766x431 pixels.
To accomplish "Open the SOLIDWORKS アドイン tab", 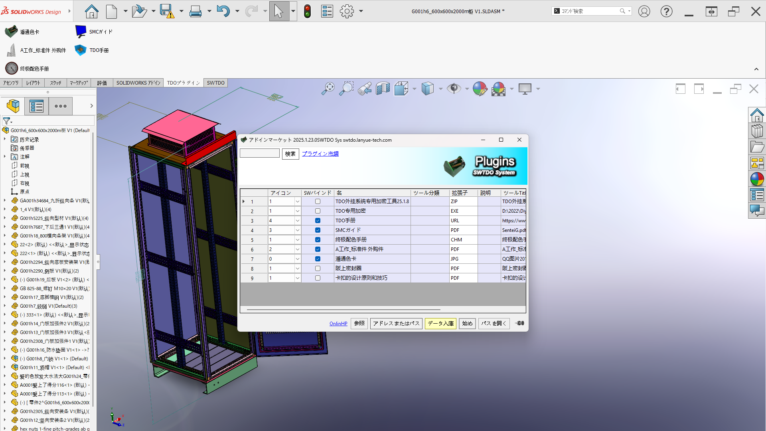I will pos(138,83).
